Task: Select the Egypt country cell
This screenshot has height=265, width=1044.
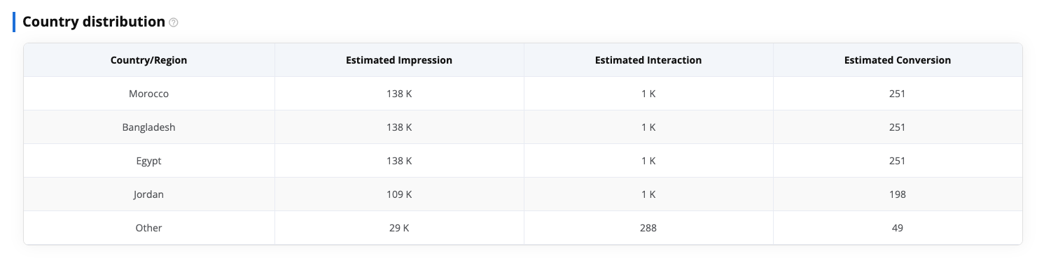Action: coord(149,161)
